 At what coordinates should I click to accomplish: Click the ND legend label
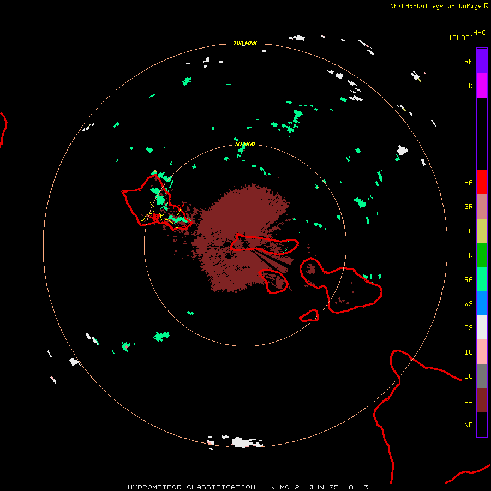[468, 425]
